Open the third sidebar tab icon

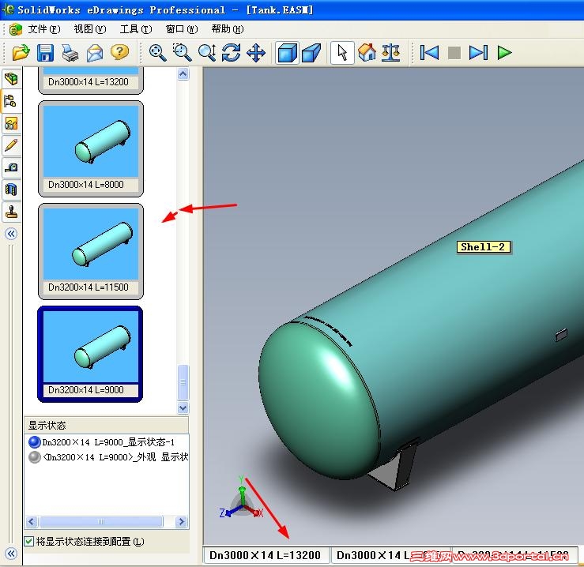11,123
